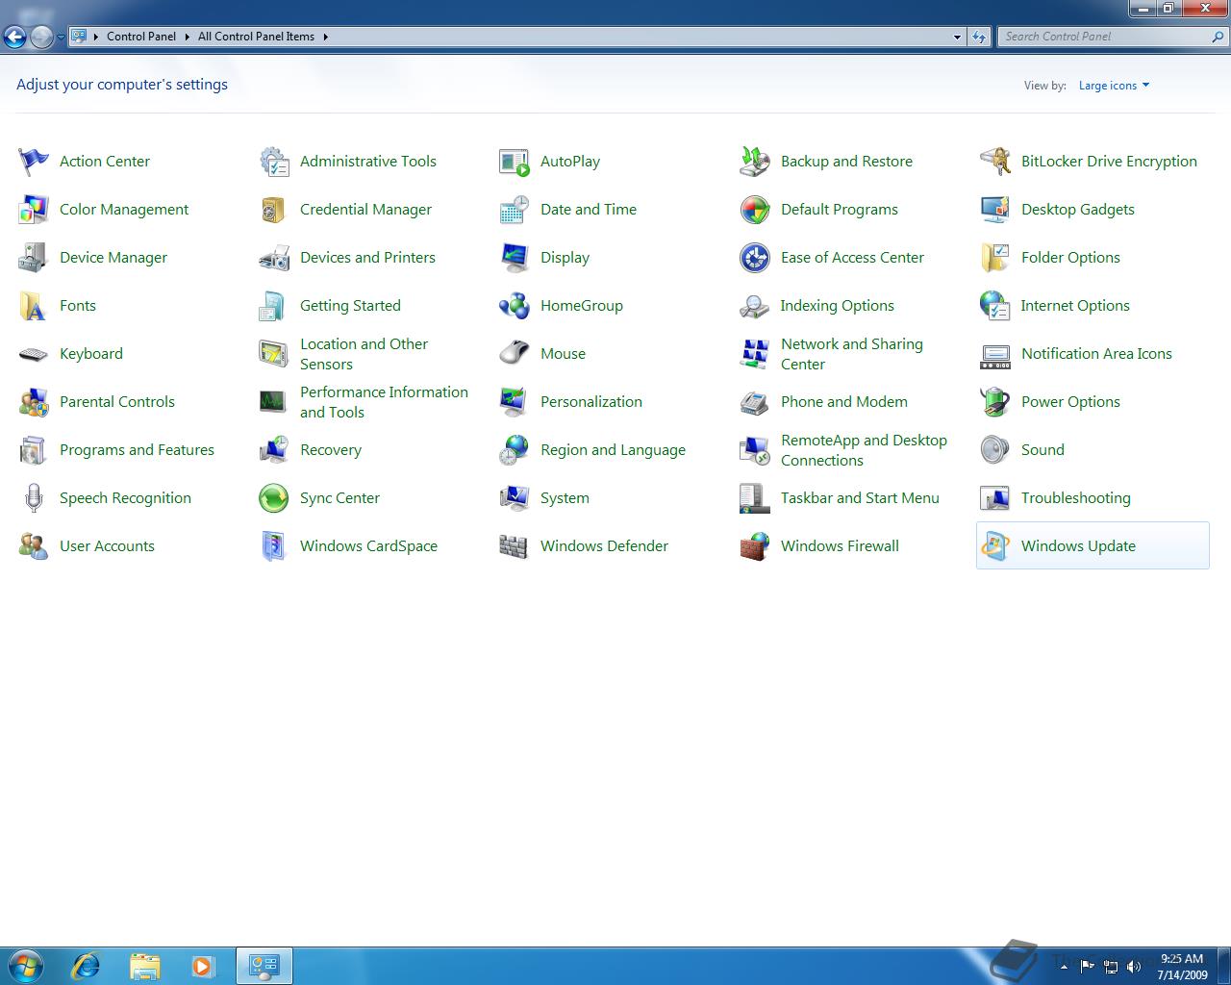
Task: Open the Action Center flag icon
Action: (x=34, y=162)
